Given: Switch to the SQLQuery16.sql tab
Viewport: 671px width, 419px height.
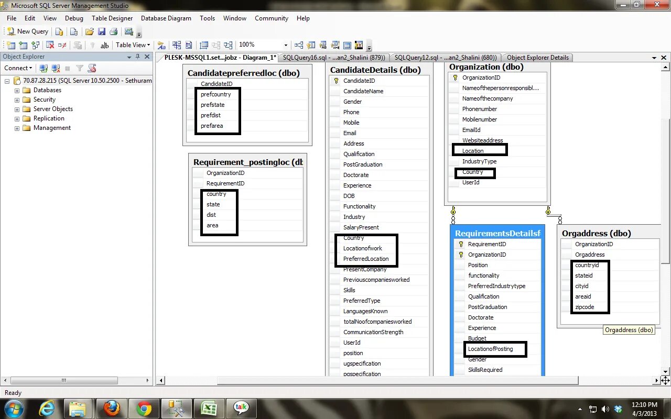Looking at the screenshot, I should (334, 58).
